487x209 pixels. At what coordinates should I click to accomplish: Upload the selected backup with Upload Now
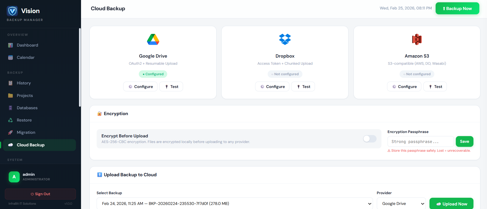pos(451,204)
